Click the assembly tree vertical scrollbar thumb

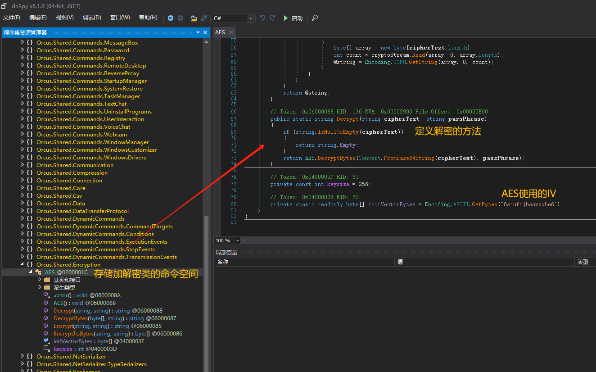[207, 293]
